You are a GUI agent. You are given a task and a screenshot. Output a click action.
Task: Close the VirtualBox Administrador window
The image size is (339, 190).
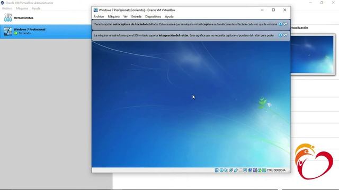tap(333, 3)
